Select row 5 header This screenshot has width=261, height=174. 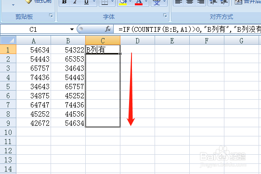coord(8,86)
